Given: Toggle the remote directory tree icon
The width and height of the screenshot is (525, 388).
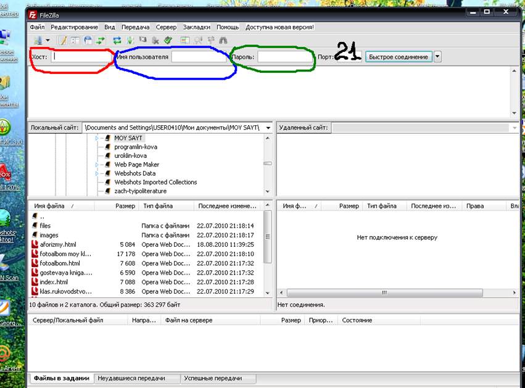Looking at the screenshot, I should coord(88,41).
